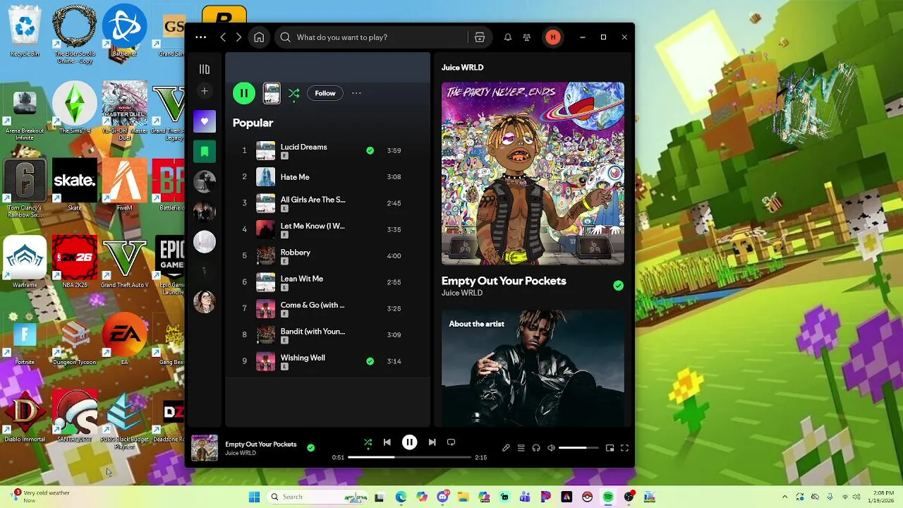
Task: Open Liked Songs purple heart tile
Action: (205, 121)
